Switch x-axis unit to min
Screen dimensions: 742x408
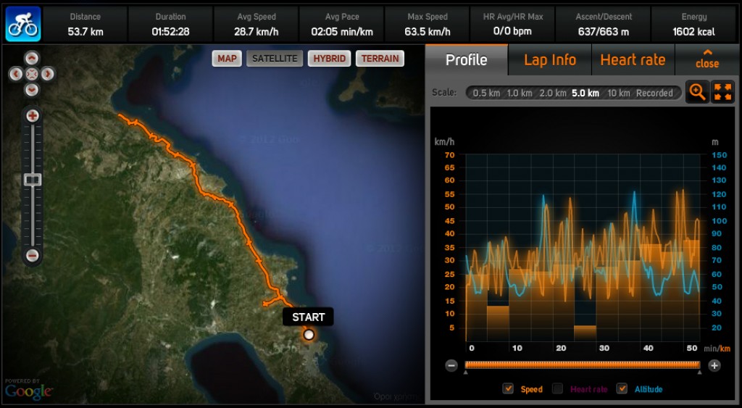pyautogui.click(x=710, y=349)
